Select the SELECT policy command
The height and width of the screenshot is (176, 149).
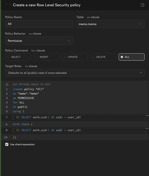18,57
